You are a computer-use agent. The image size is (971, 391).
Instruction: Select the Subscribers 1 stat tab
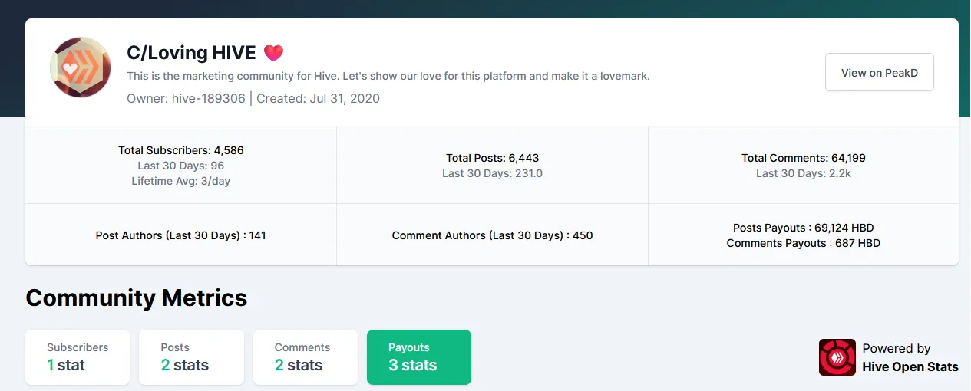78,357
